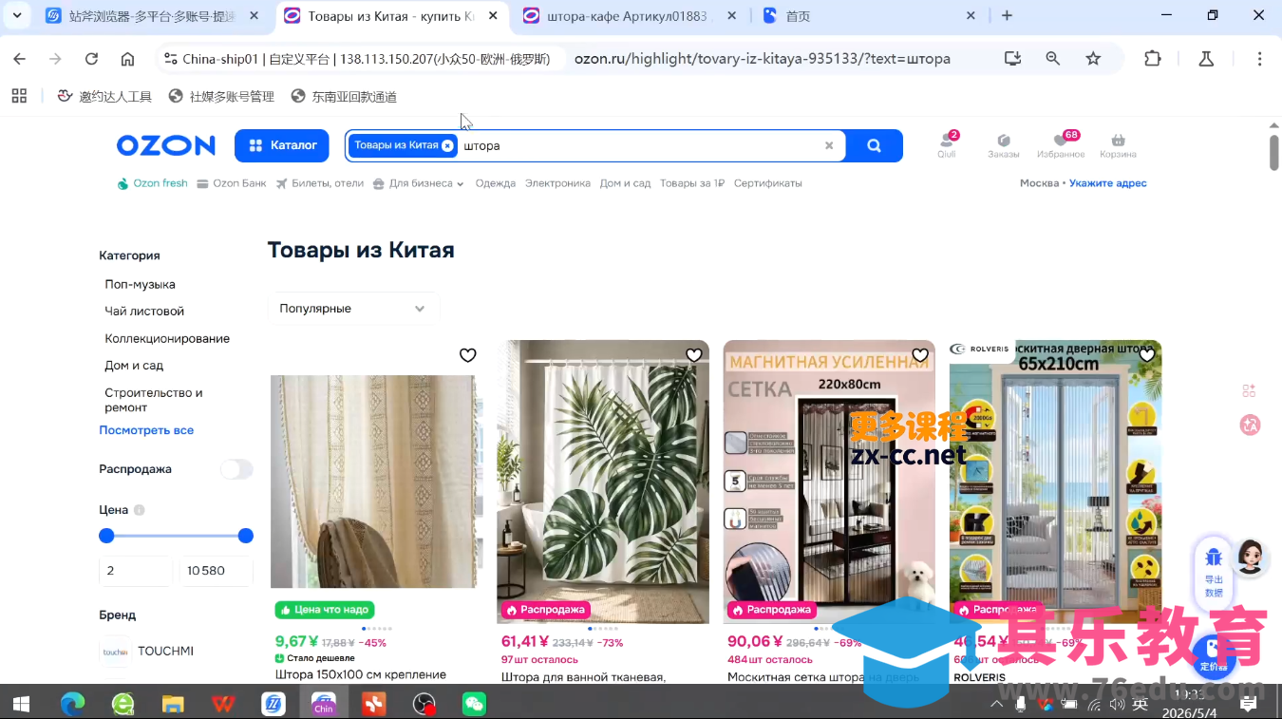Click the Ozon search magnifier button
This screenshot has width=1282, height=719.
coord(874,145)
